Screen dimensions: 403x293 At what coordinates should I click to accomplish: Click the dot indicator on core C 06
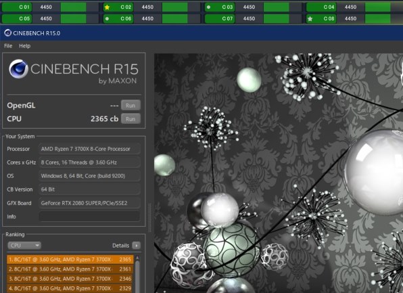(108, 18)
